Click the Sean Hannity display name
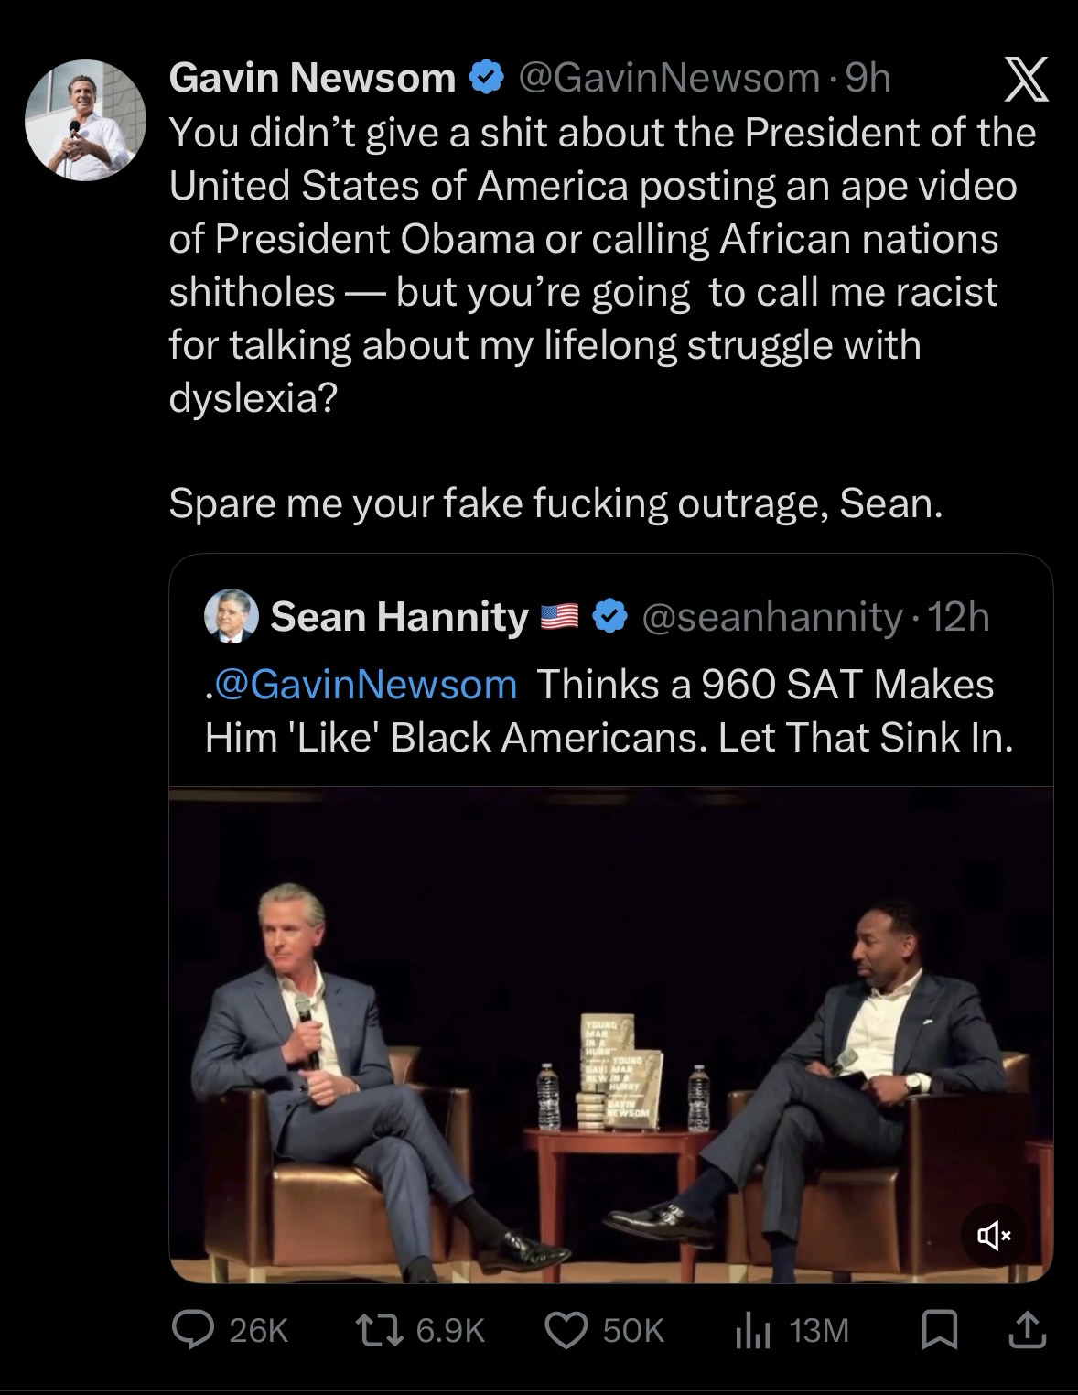Screen dimensions: 1078x1395 (399, 617)
